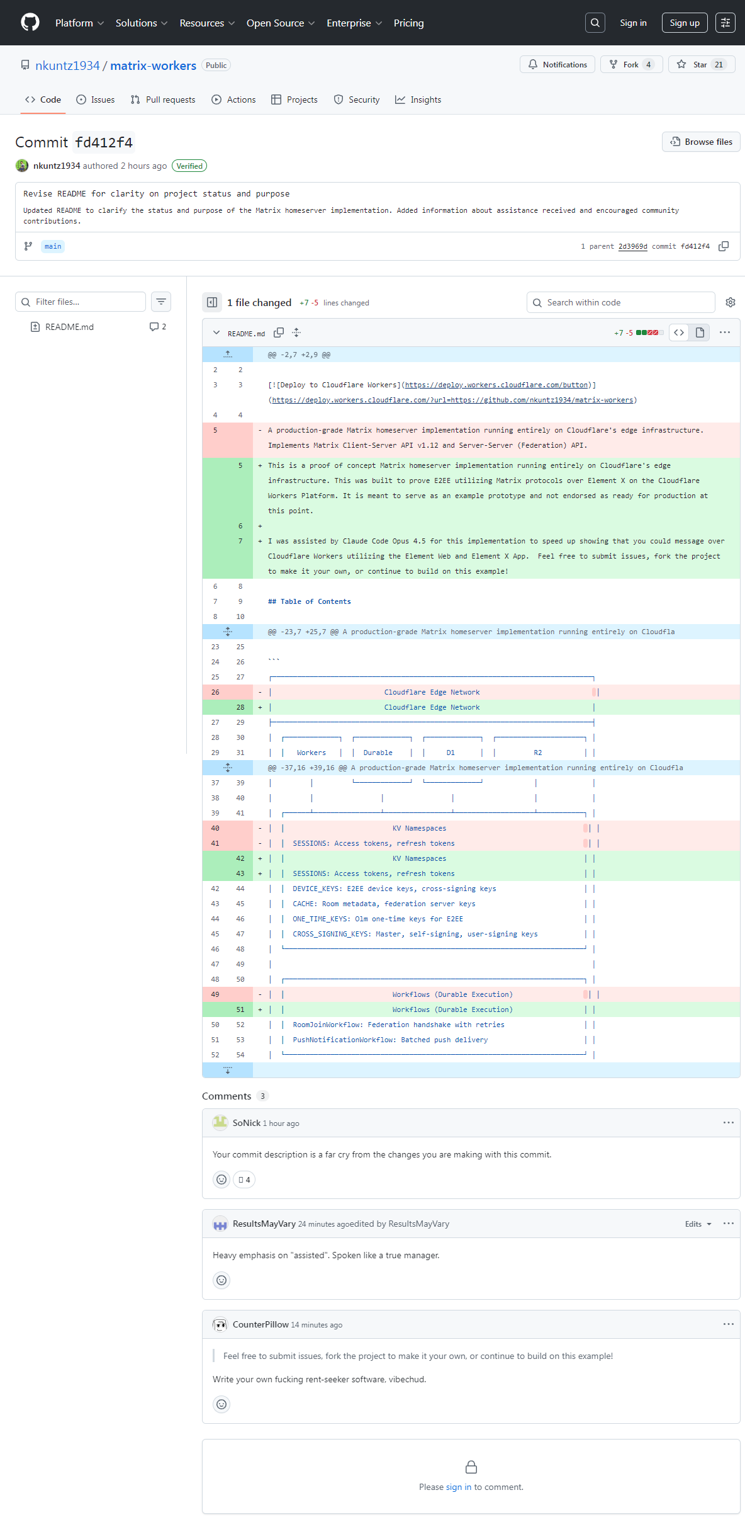Collapse the README.md file diff
Screen dimensions: 745x1529
pos(216,333)
